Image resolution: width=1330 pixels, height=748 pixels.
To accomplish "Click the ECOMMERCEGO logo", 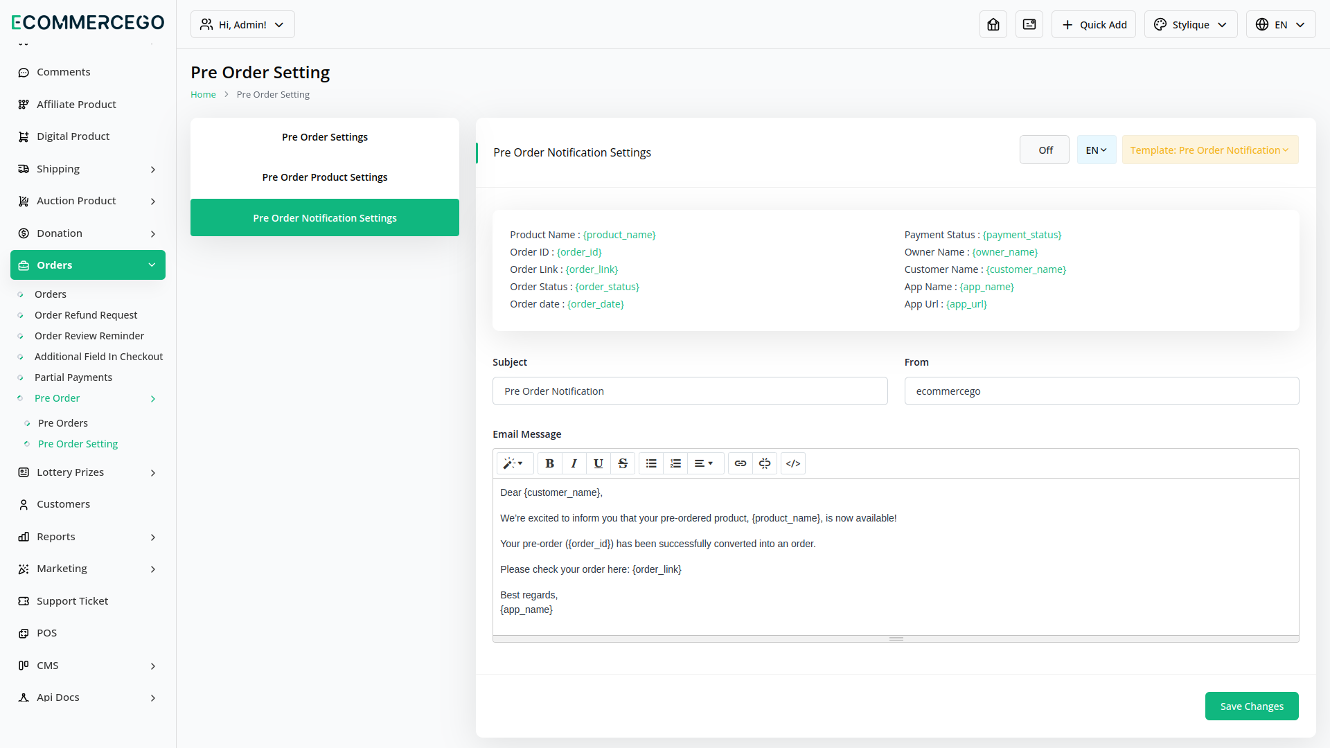I will pyautogui.click(x=88, y=22).
